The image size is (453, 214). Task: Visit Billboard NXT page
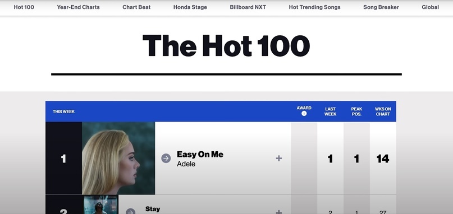[x=248, y=7]
